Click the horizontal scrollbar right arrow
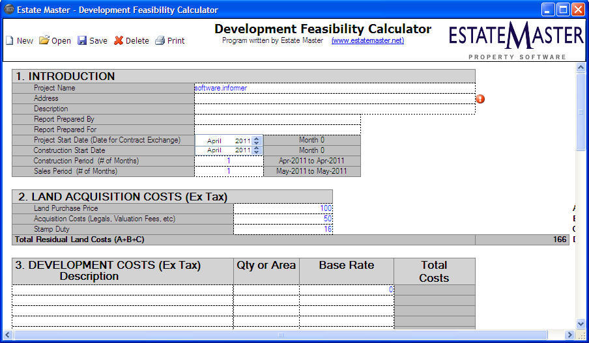Image resolution: width=589 pixels, height=343 pixels. (570, 335)
